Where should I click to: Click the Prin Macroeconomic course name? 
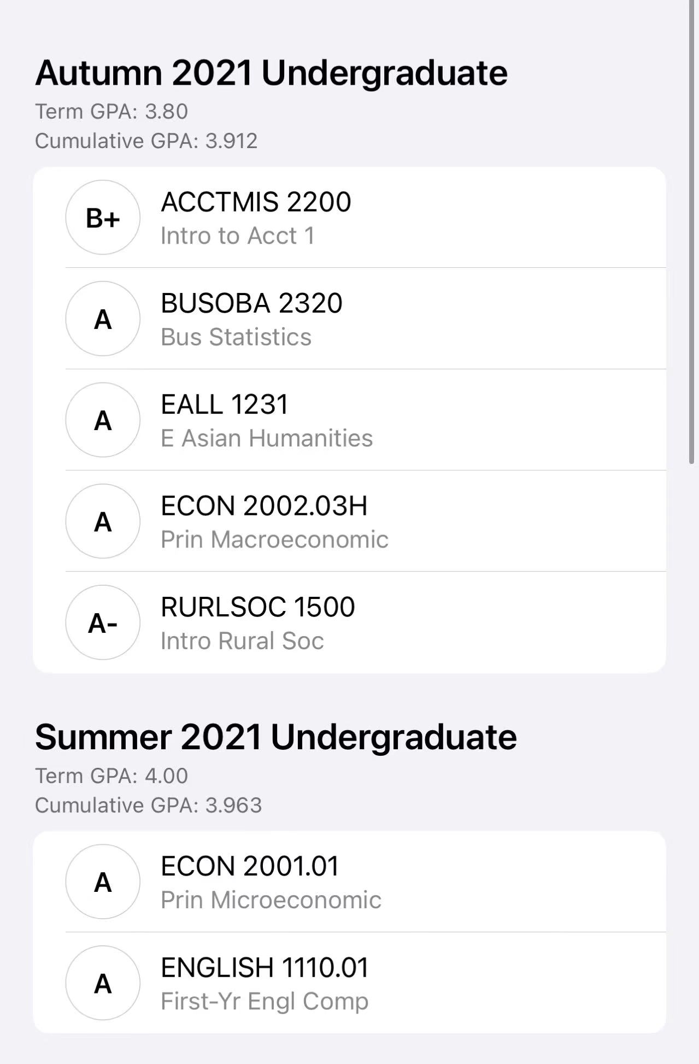tap(274, 539)
